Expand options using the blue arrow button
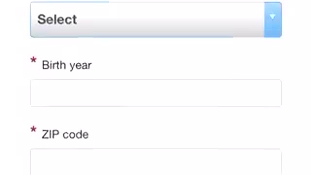 click(273, 19)
